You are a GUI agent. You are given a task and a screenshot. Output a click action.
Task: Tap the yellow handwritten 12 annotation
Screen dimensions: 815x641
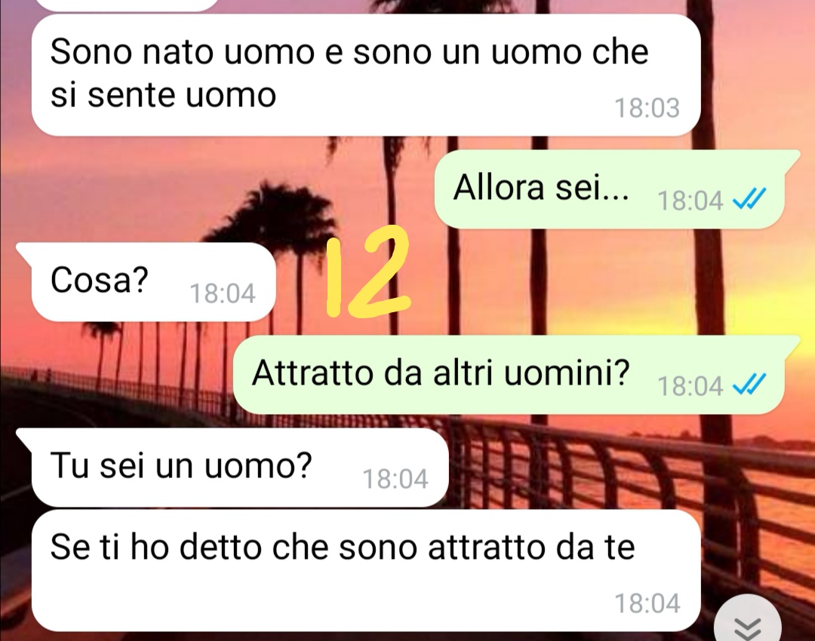click(x=368, y=271)
